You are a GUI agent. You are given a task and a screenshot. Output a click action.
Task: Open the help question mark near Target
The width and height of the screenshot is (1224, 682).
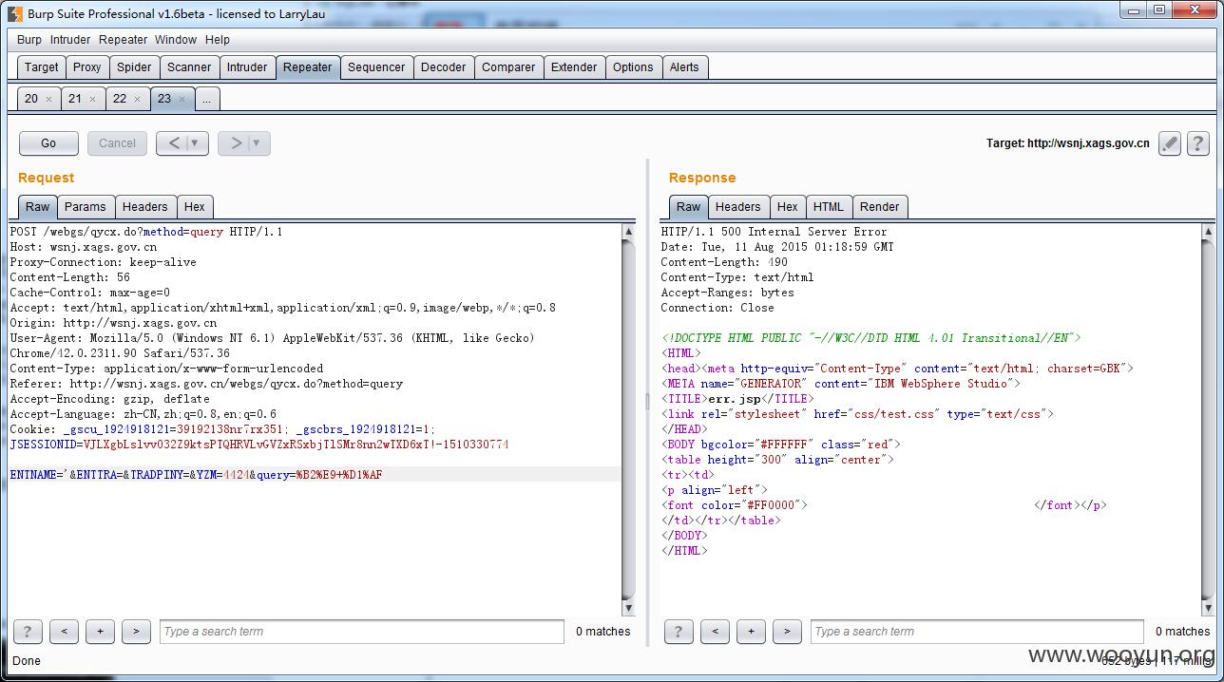pyautogui.click(x=1198, y=143)
